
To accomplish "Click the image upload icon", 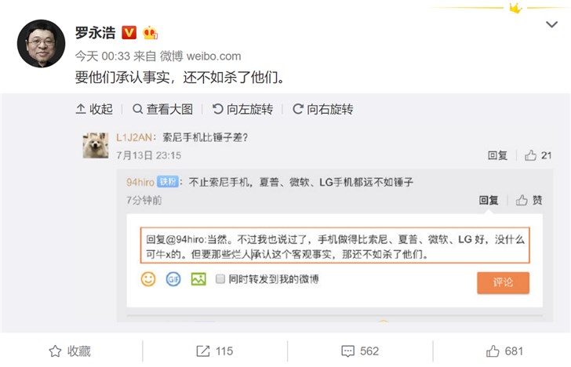I will coord(198,279).
